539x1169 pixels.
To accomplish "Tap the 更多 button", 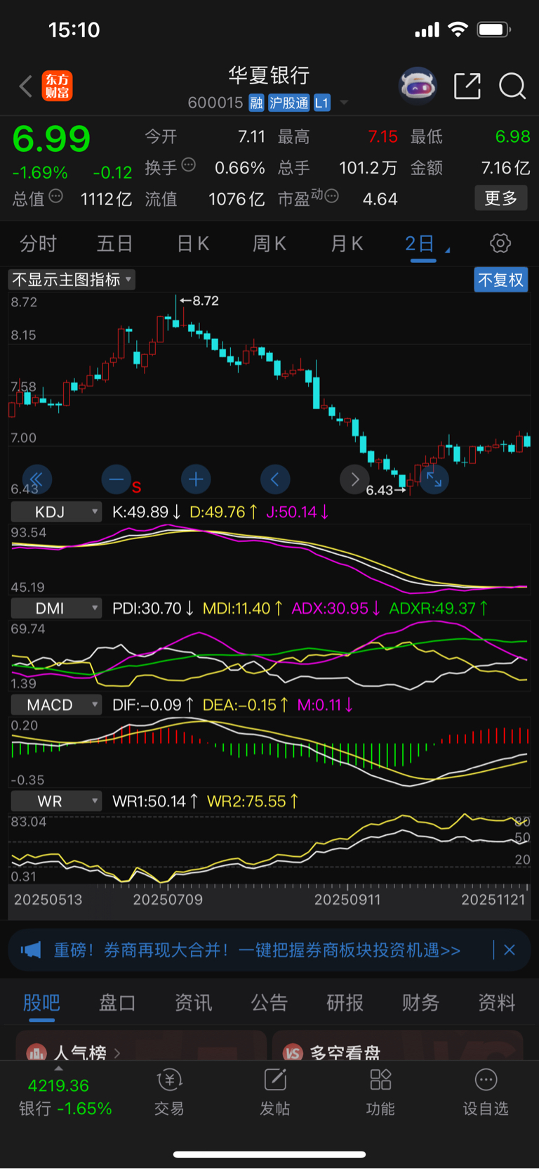I will [x=501, y=198].
